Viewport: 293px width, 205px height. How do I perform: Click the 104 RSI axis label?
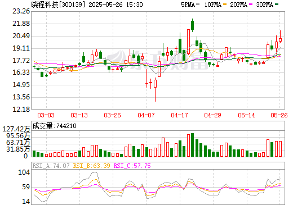[24, 172]
